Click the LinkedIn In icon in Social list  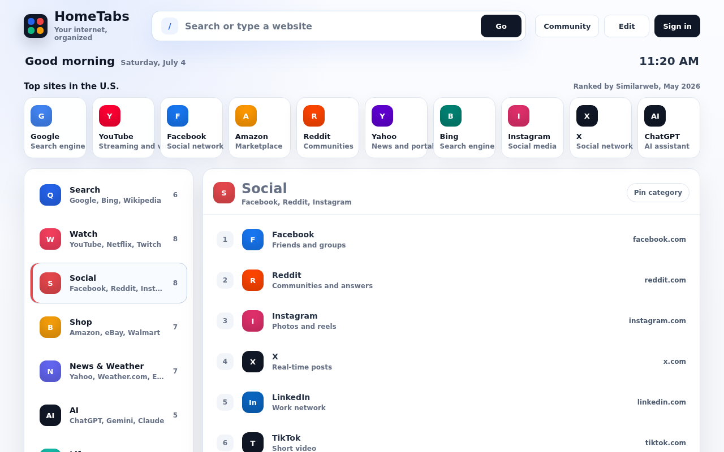(253, 402)
